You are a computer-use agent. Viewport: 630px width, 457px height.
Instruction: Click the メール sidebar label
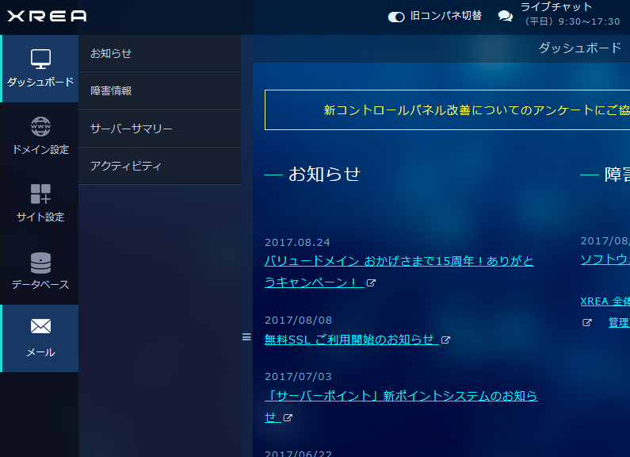40,352
